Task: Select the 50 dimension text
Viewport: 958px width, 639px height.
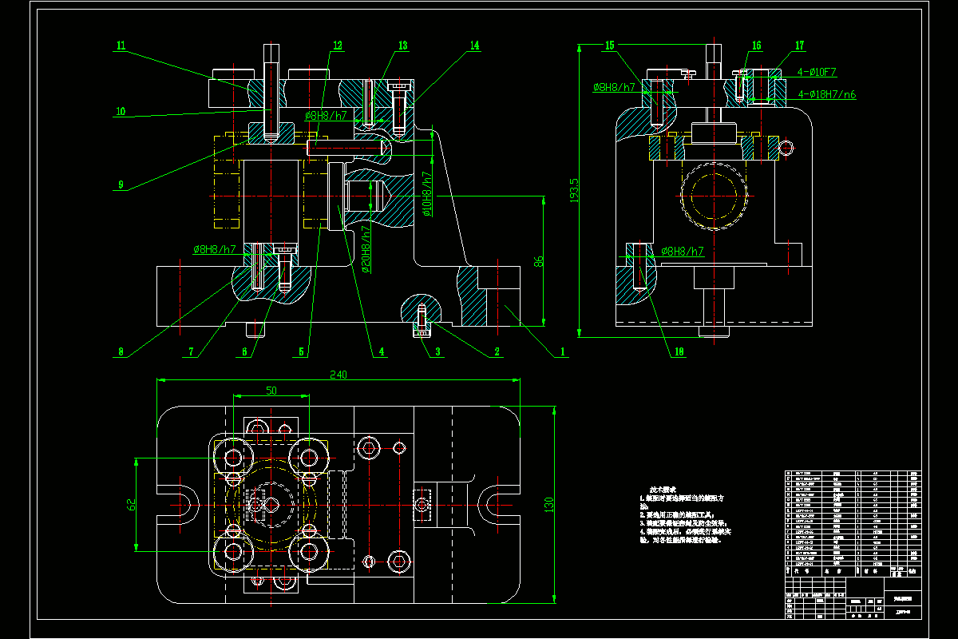Action: tap(271, 390)
